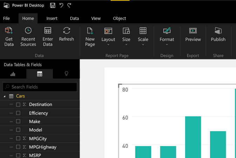Click the Power BI Desktop logo icon
This screenshot has width=236, height=158.
(6, 6)
